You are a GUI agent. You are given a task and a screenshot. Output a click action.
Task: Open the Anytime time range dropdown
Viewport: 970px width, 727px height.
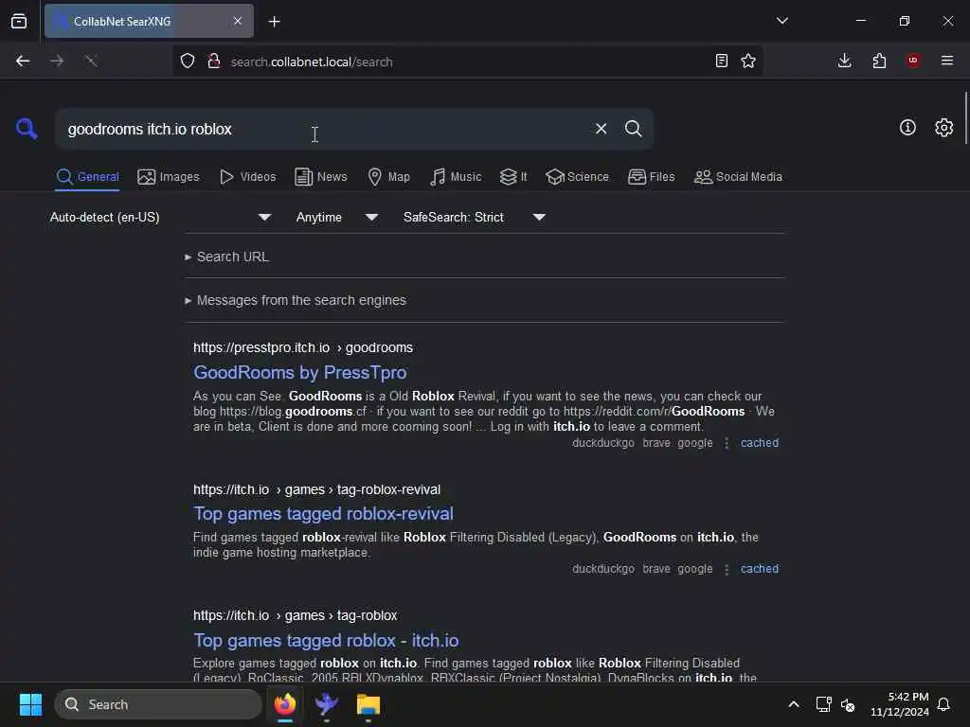click(337, 217)
